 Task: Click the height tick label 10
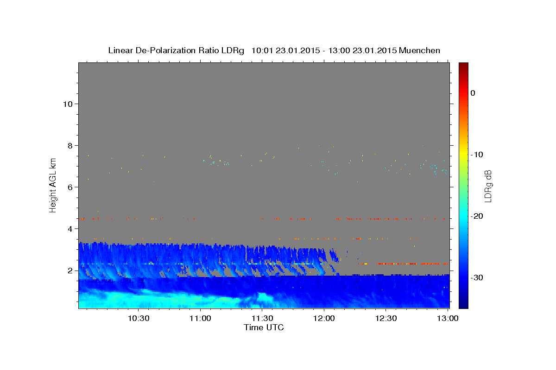[67, 104]
